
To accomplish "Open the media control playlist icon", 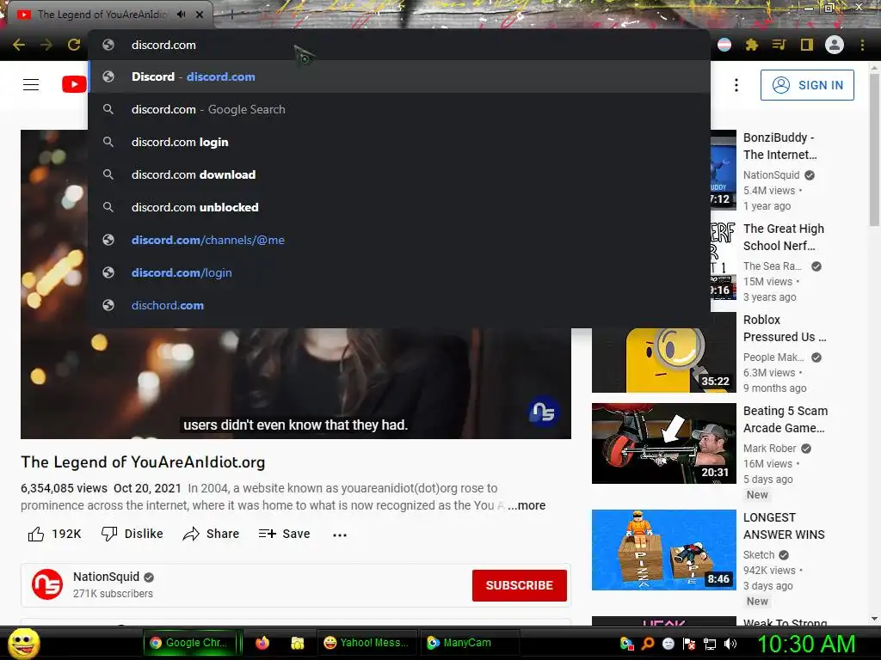I will (x=779, y=45).
